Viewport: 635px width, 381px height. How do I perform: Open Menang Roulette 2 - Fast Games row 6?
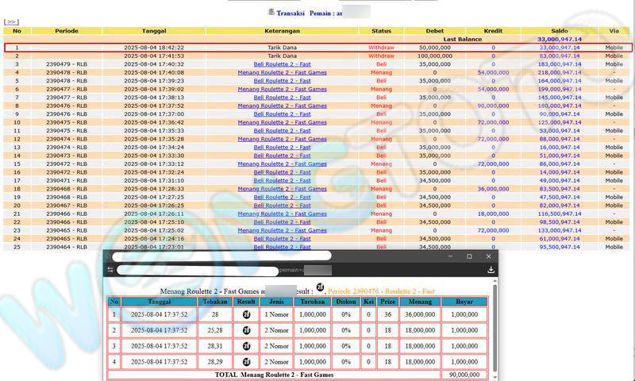point(283,89)
